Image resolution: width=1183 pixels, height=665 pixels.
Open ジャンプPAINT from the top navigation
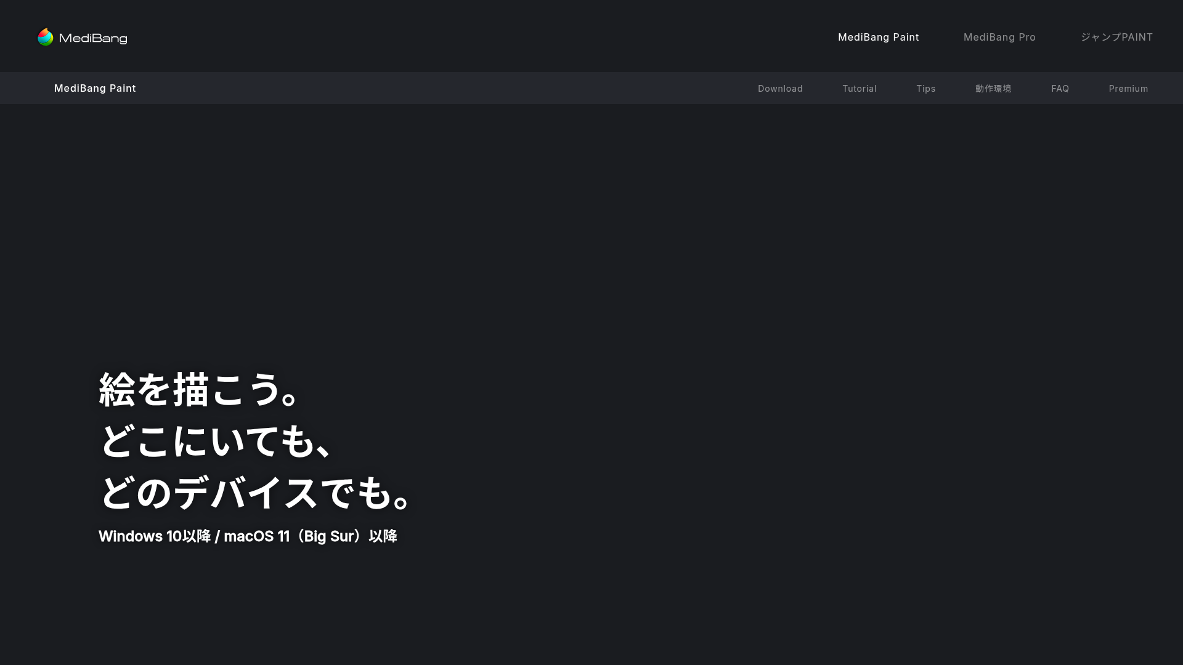click(1116, 37)
